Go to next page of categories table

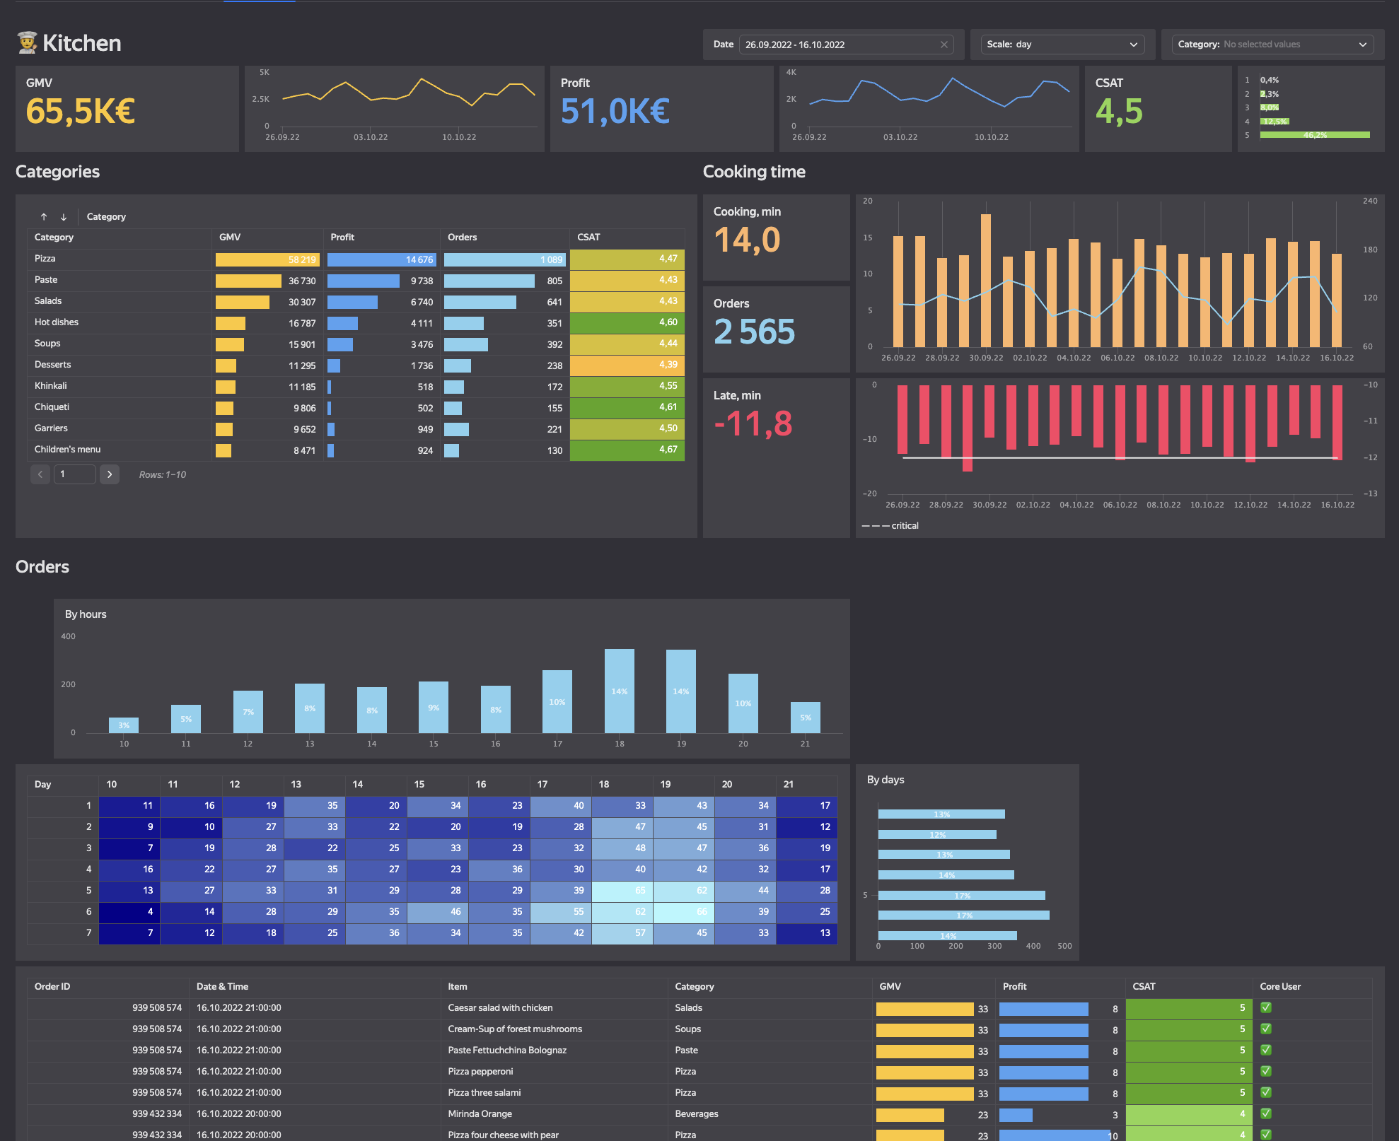110,474
